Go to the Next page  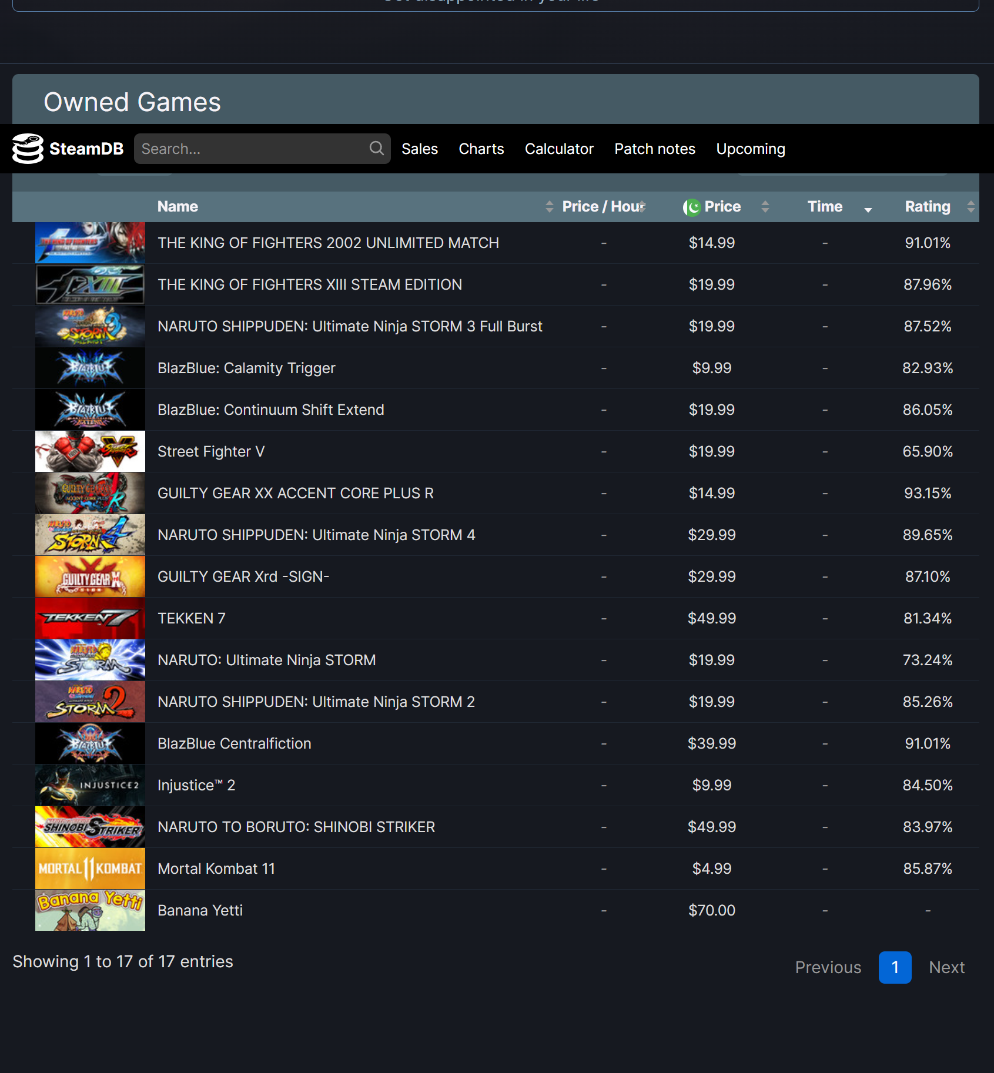click(947, 967)
